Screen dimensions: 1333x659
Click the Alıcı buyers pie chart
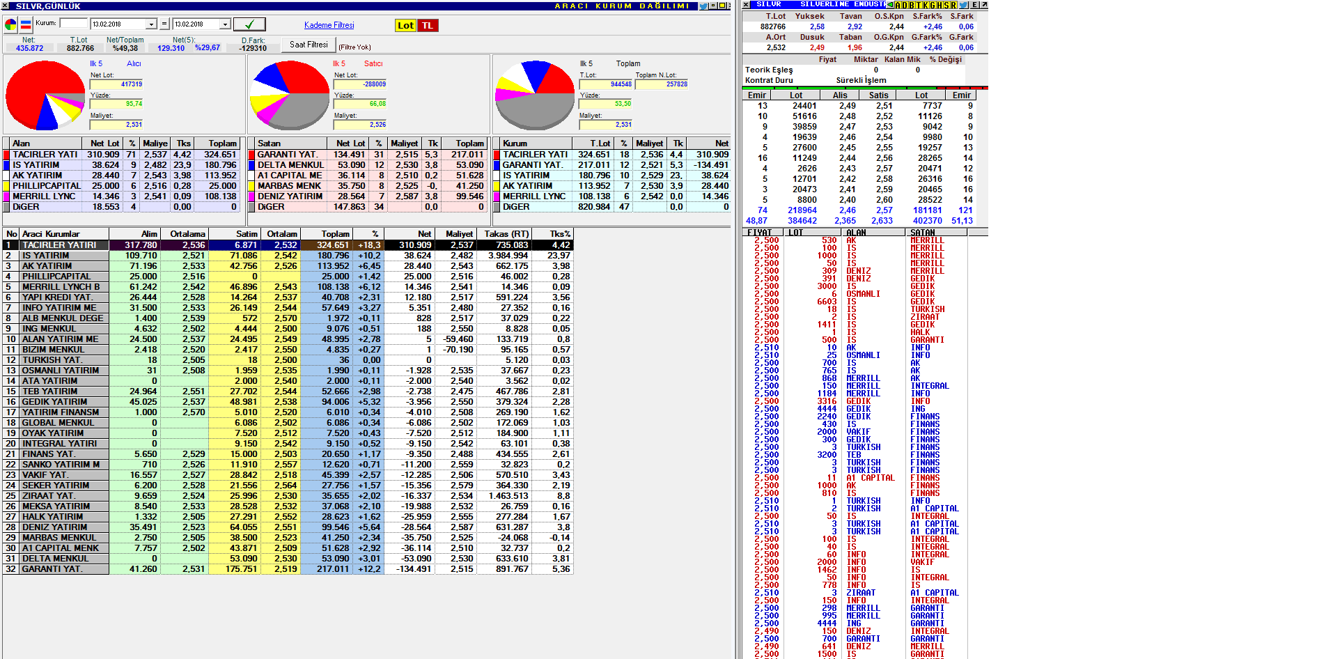tap(45, 95)
